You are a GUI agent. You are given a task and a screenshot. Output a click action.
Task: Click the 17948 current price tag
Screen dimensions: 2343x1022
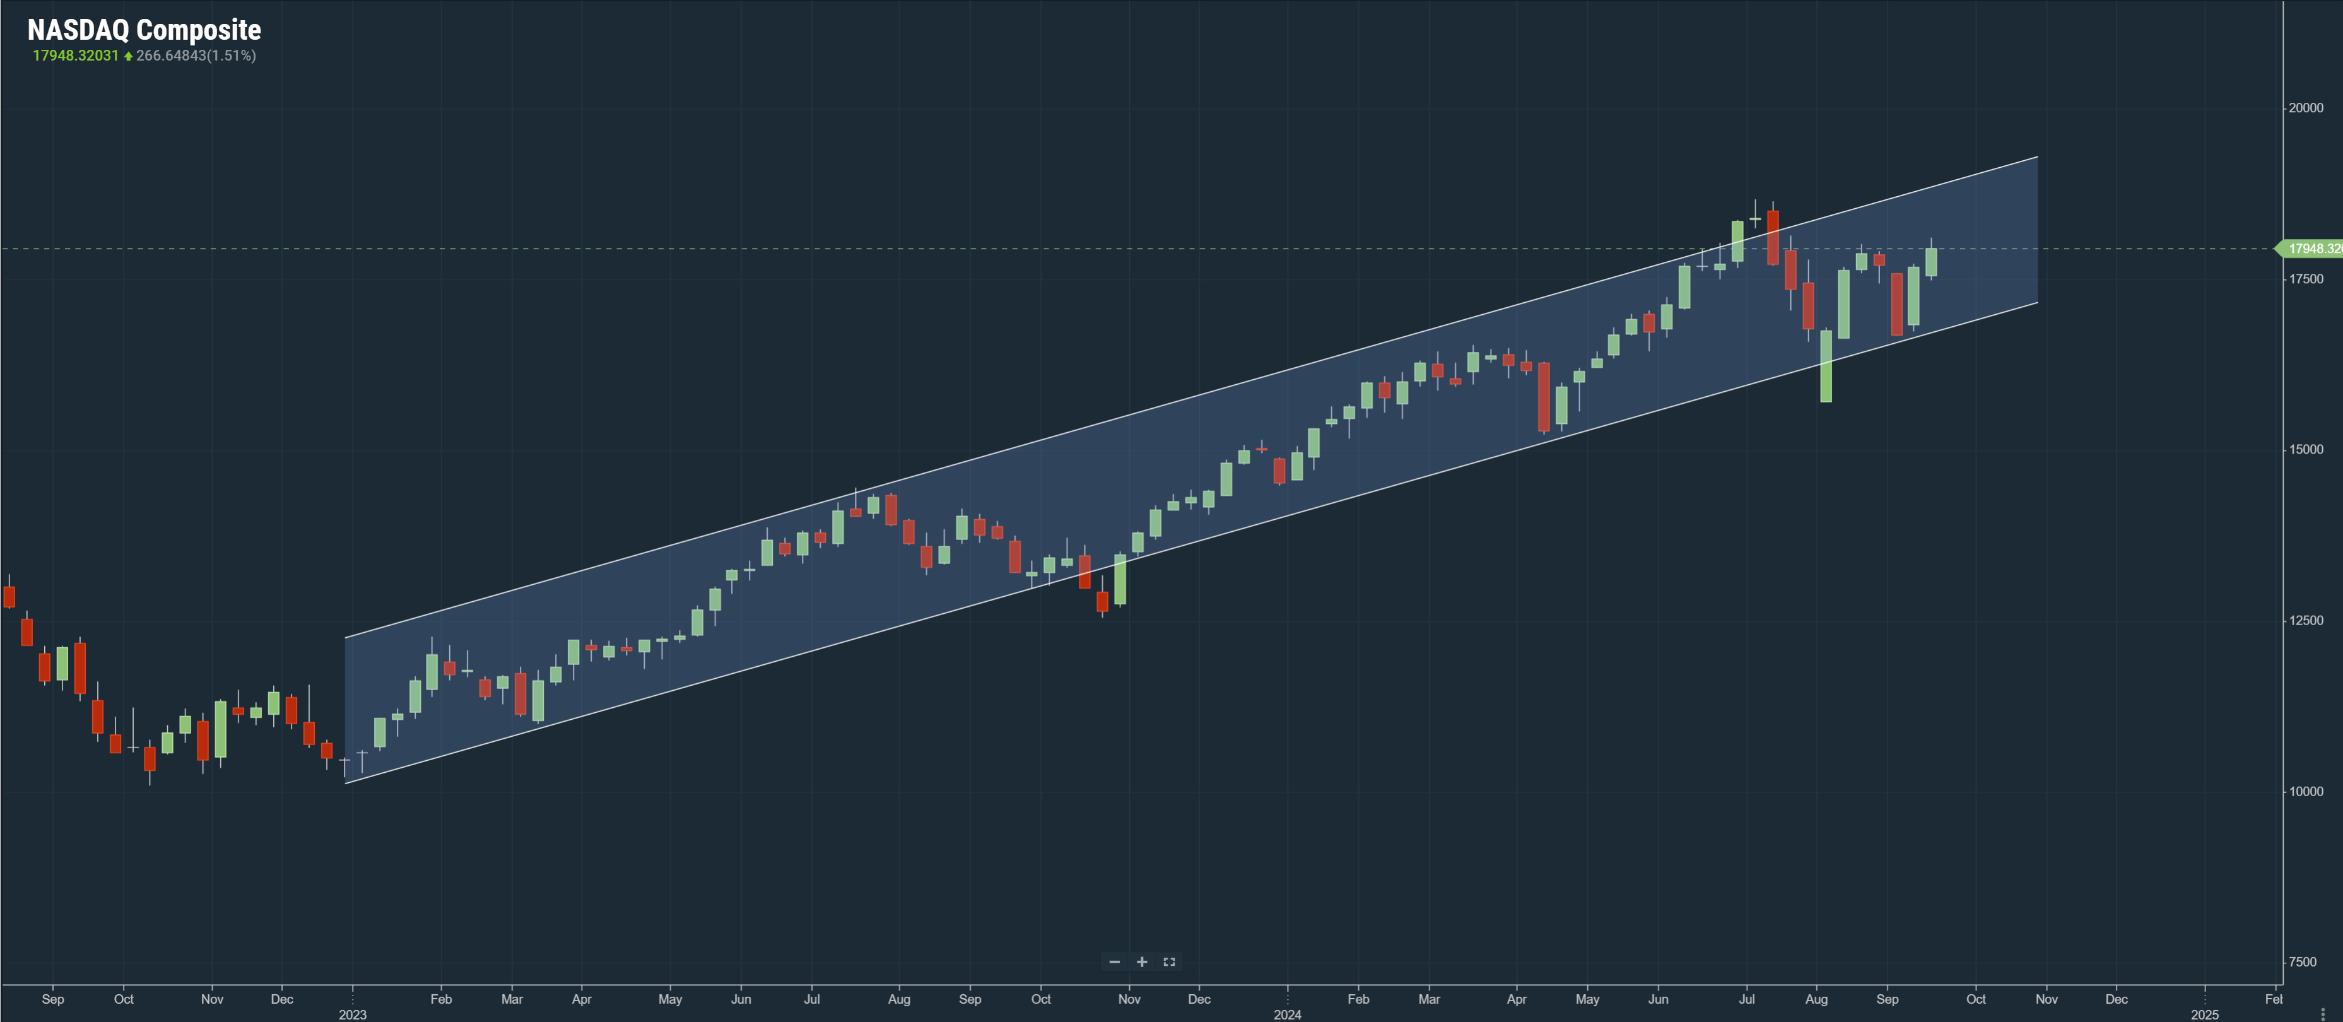click(2310, 248)
